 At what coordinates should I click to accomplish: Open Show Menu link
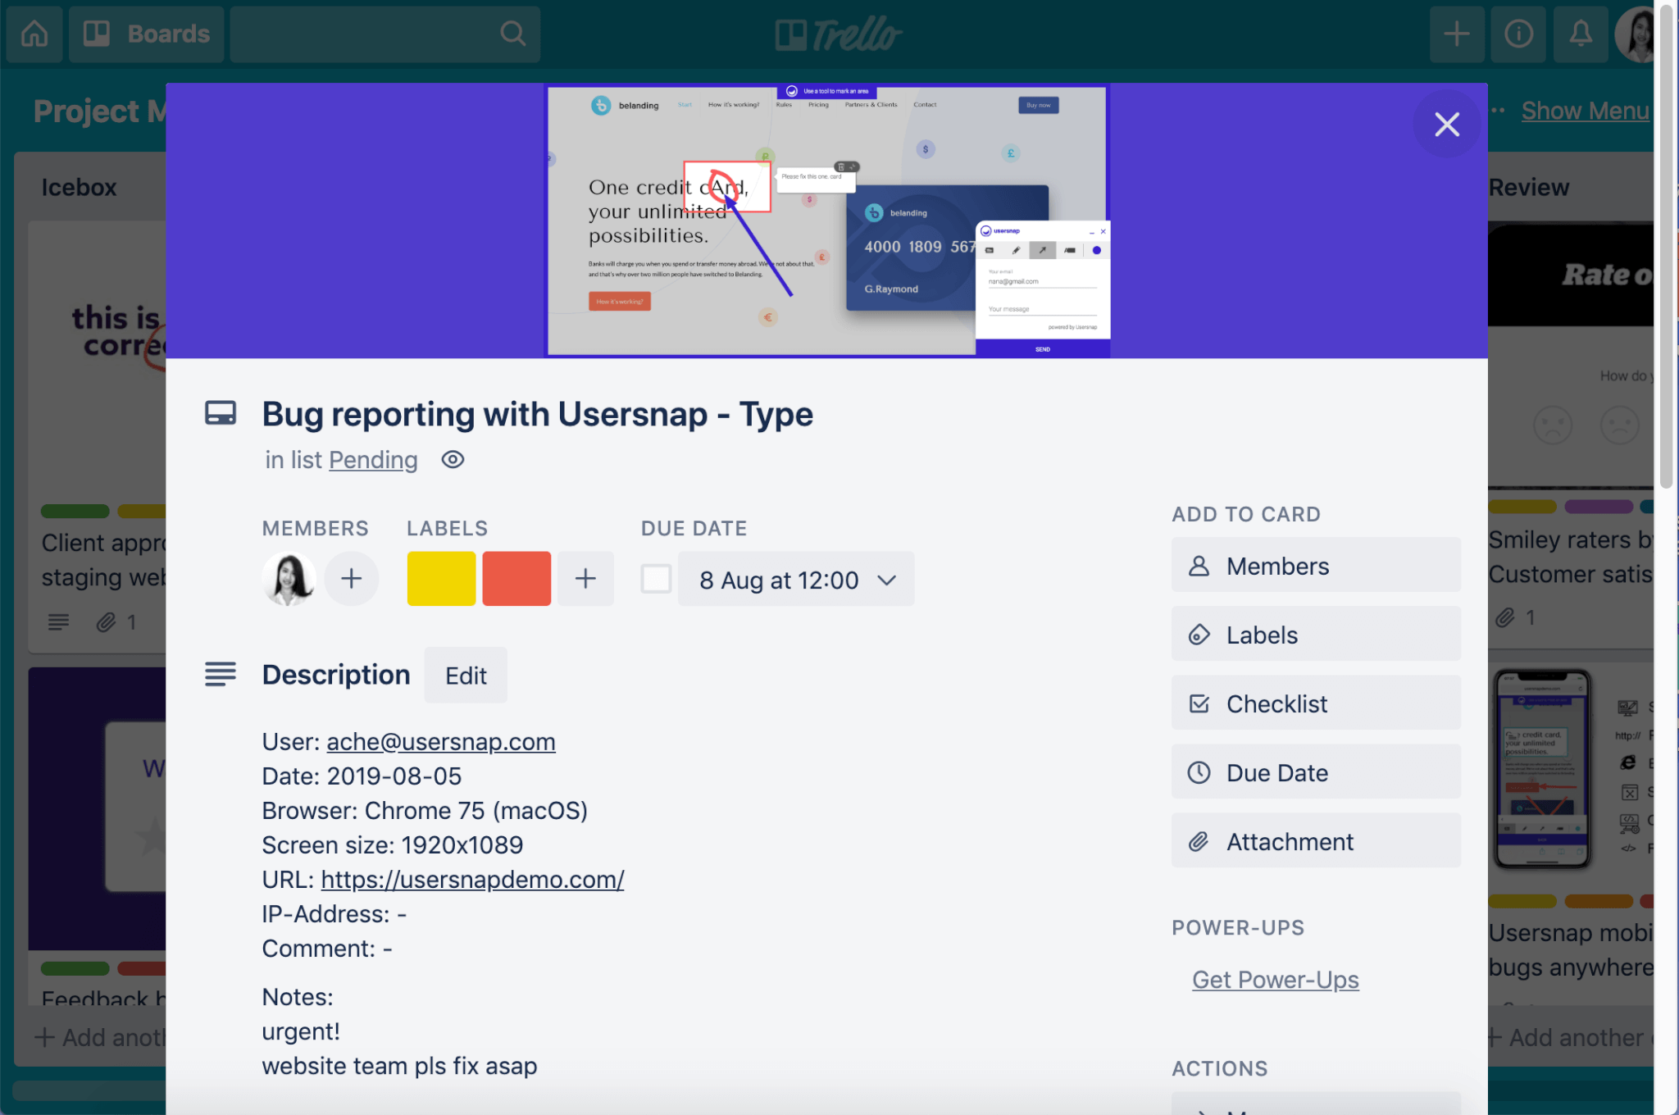pos(1585,111)
